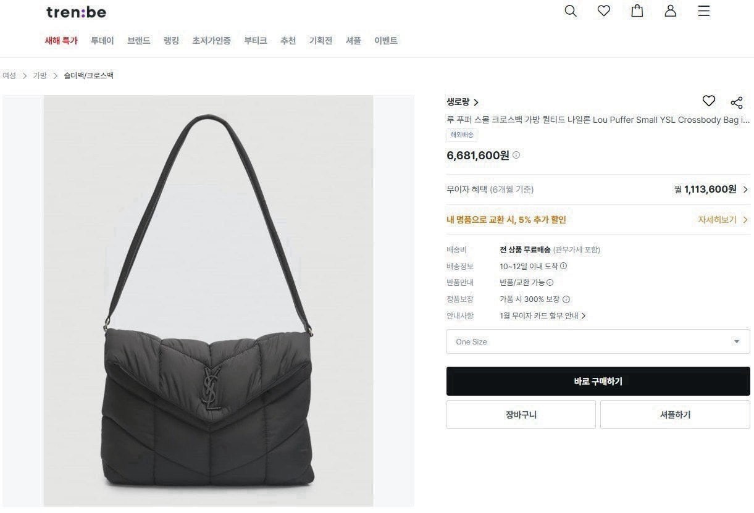This screenshot has width=754, height=513.
Task: Go to the 랭킹 menu tab
Action: [x=171, y=41]
